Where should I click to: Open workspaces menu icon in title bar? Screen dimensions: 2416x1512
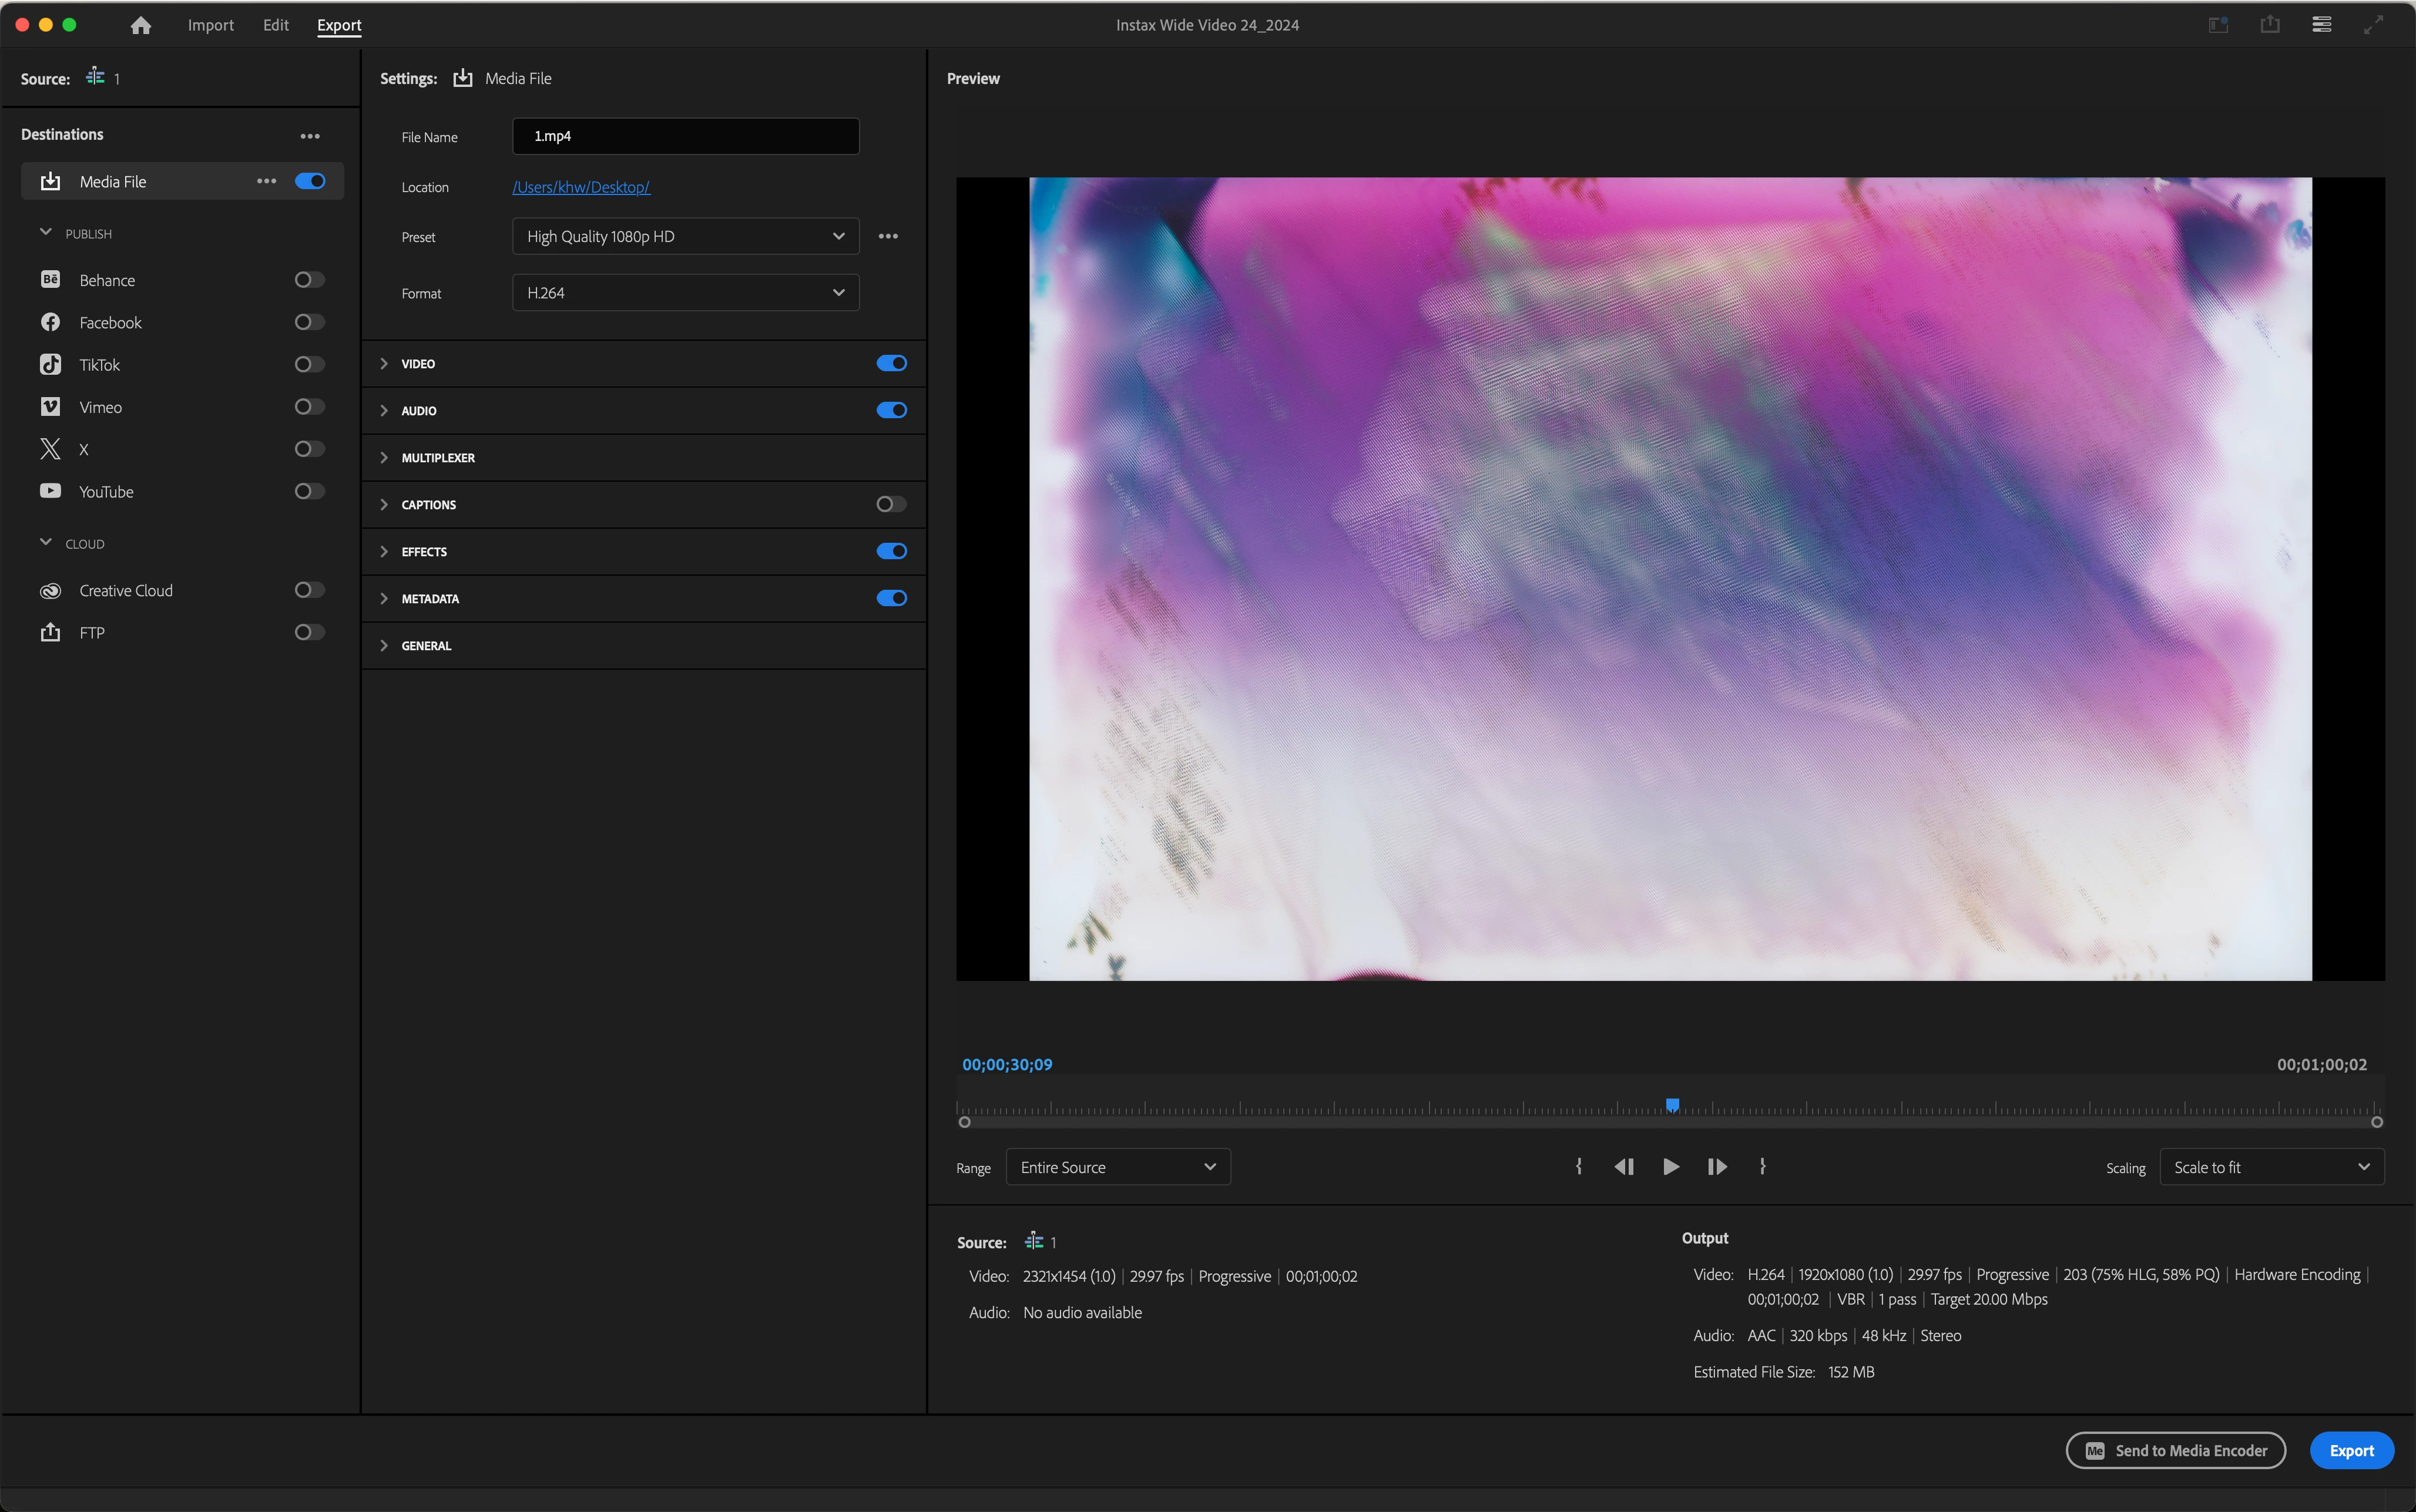pos(2322,25)
